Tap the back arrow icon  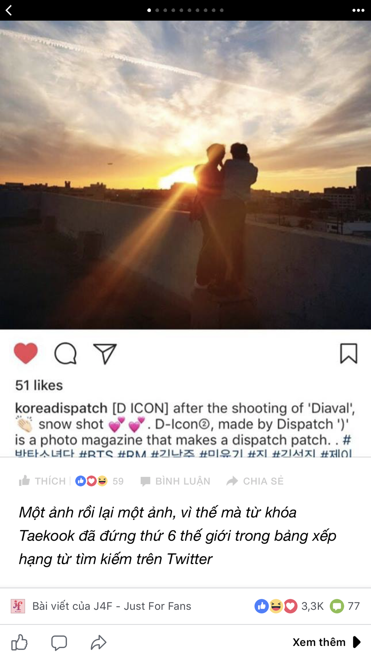(x=9, y=10)
